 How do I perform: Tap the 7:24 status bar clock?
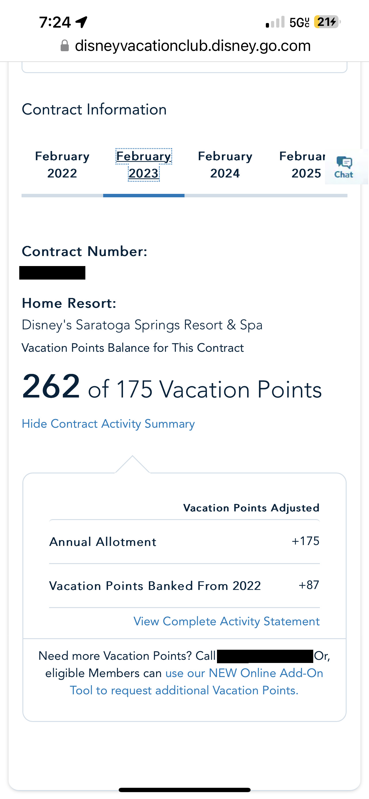pos(55,22)
